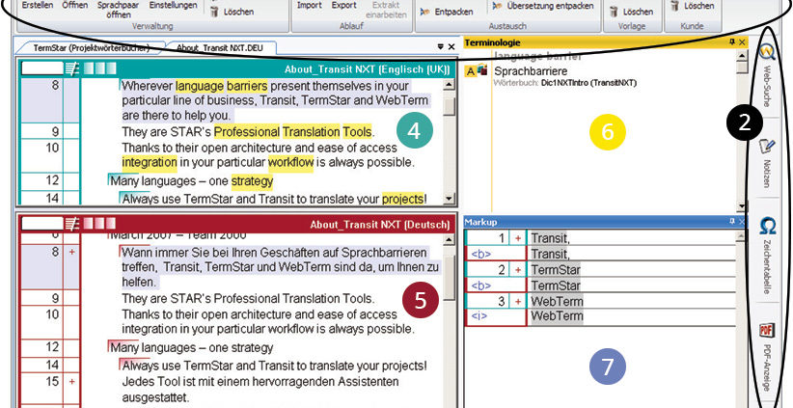Click the plus marker on German segment 15
Screen dimensions: 793x408
coord(71,382)
